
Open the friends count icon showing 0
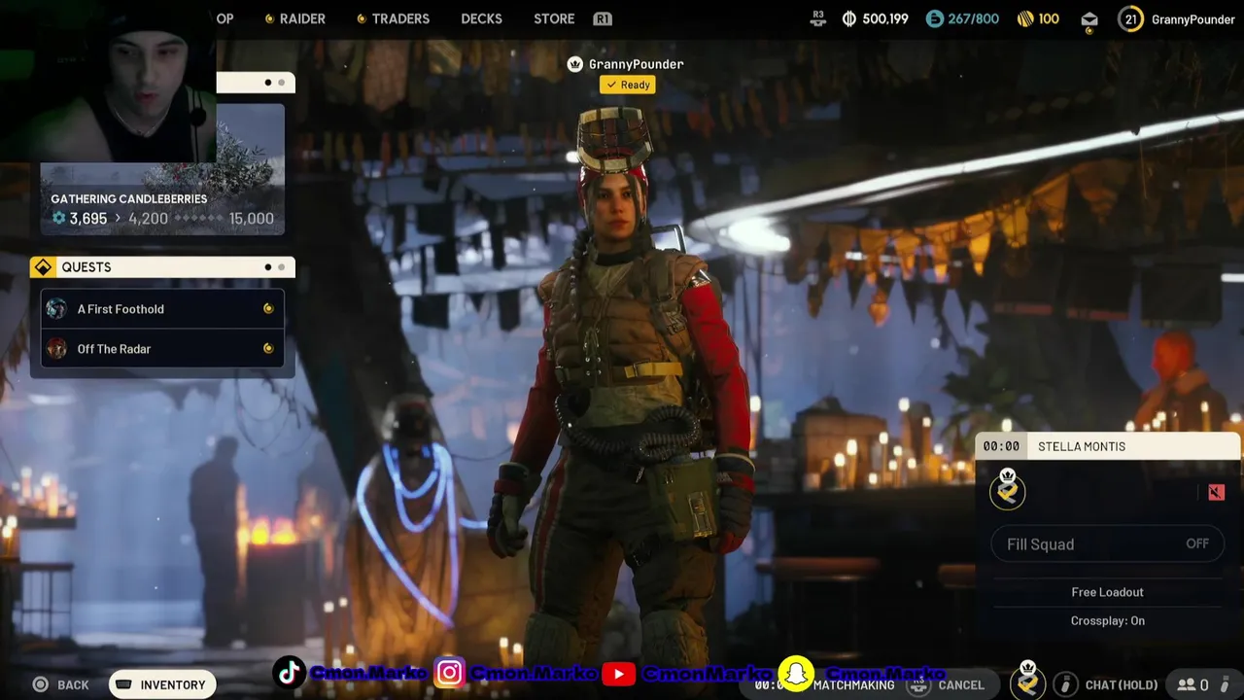(x=1192, y=685)
